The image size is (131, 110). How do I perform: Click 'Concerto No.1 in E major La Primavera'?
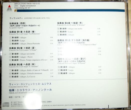[x=25, y=34]
